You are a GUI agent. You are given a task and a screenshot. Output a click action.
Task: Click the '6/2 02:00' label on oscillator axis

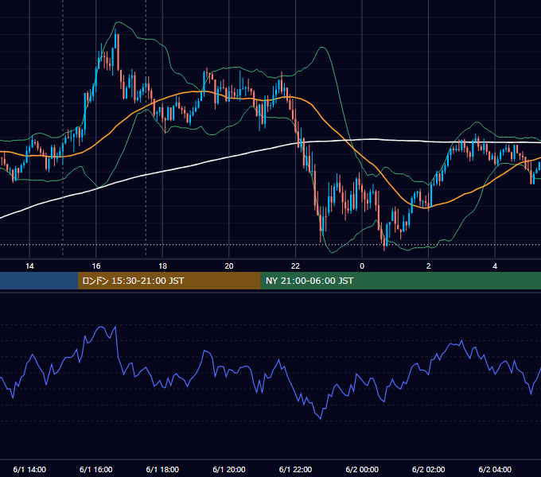[x=429, y=469]
